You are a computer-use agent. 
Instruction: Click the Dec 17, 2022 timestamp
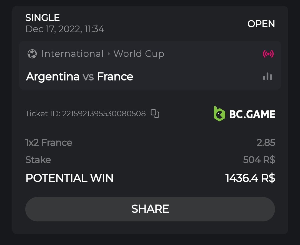click(x=65, y=29)
